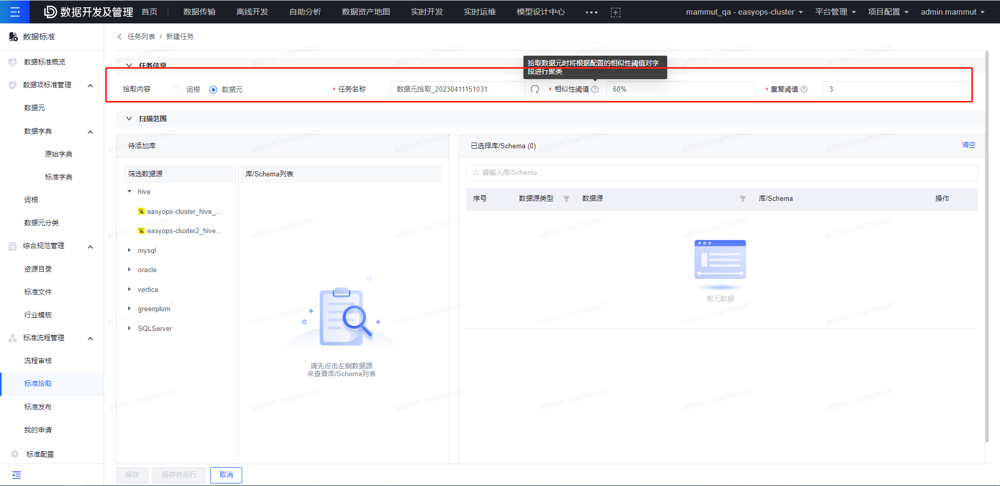This screenshot has height=486, width=1000.
Task: Click the 请输入库/Schema search field
Action: [722, 173]
